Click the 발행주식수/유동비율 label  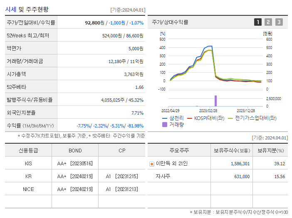(30, 100)
